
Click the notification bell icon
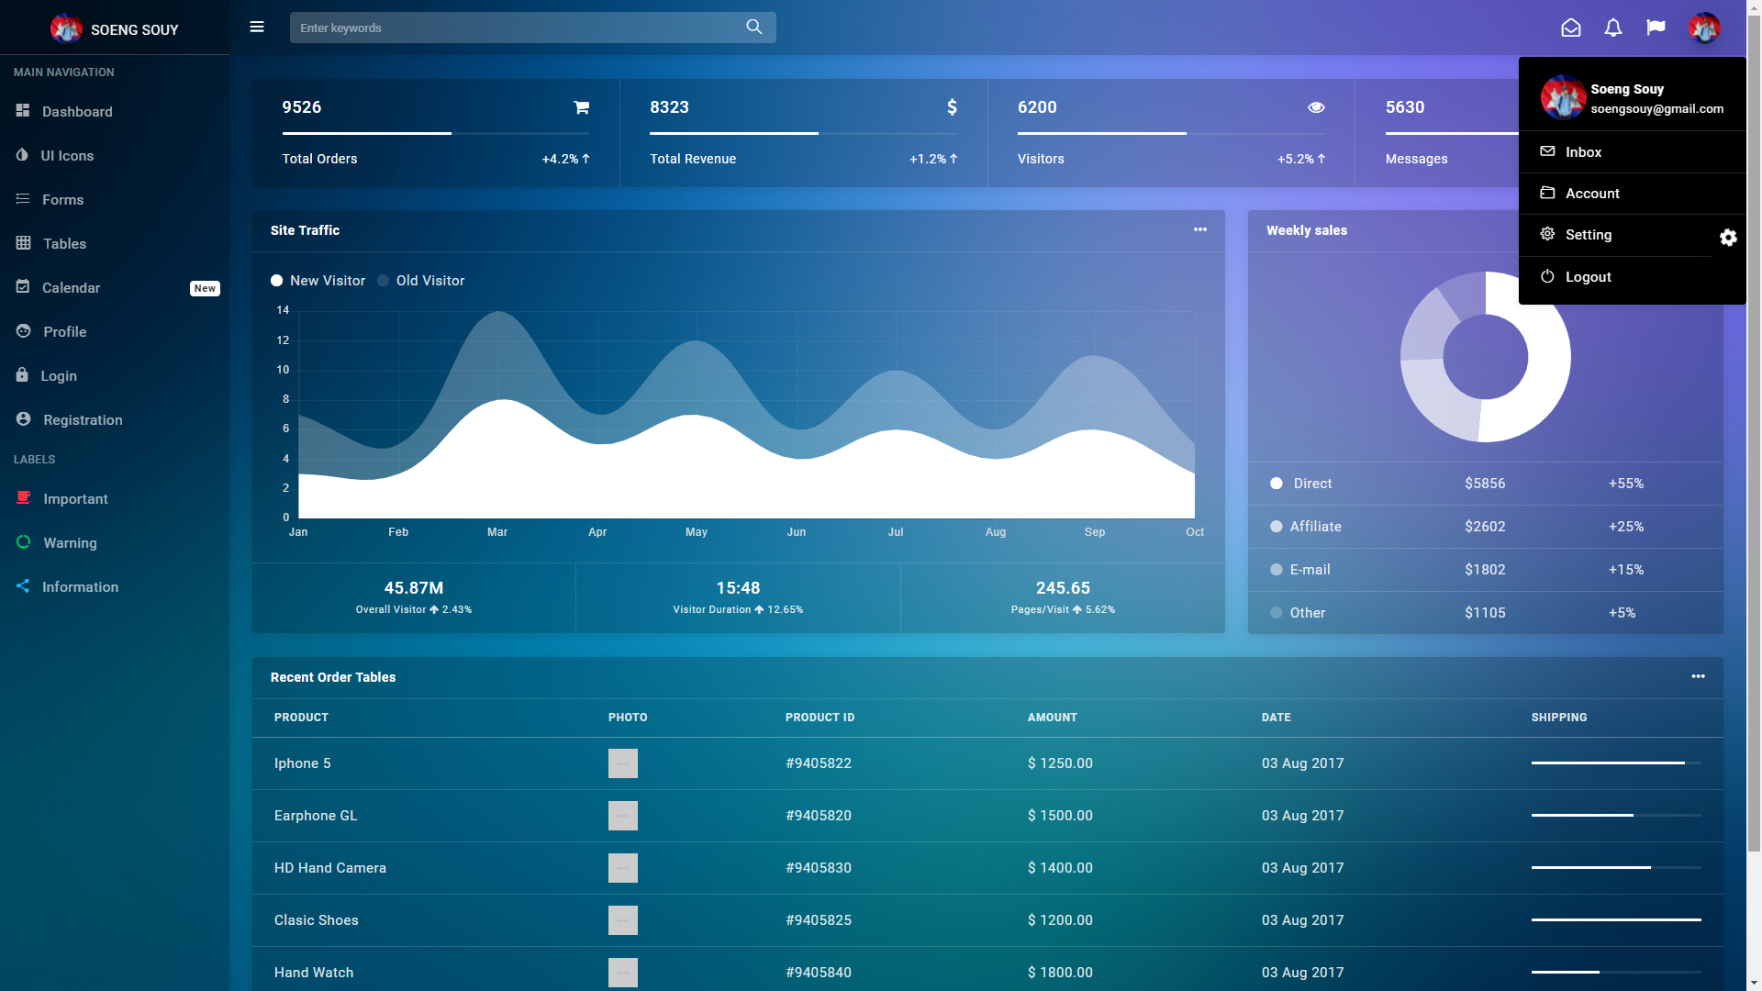[x=1612, y=28]
